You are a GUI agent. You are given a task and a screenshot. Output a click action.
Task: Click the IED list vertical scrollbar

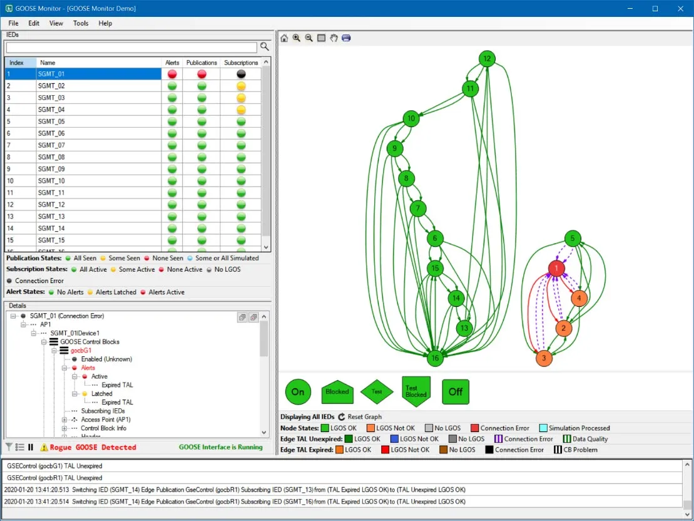(266, 155)
